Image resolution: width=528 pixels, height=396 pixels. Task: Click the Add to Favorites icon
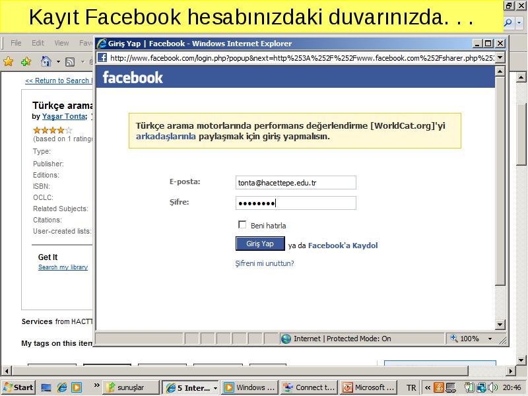click(26, 61)
